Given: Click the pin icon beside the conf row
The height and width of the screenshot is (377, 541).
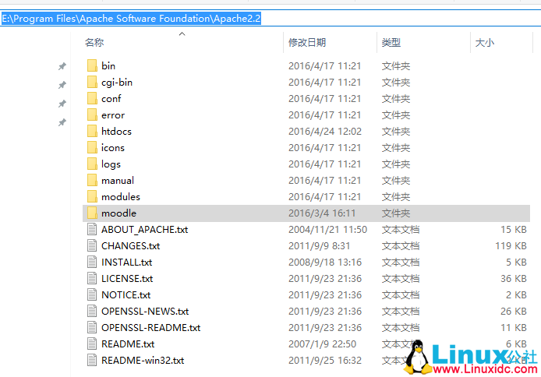Looking at the screenshot, I should (62, 104).
